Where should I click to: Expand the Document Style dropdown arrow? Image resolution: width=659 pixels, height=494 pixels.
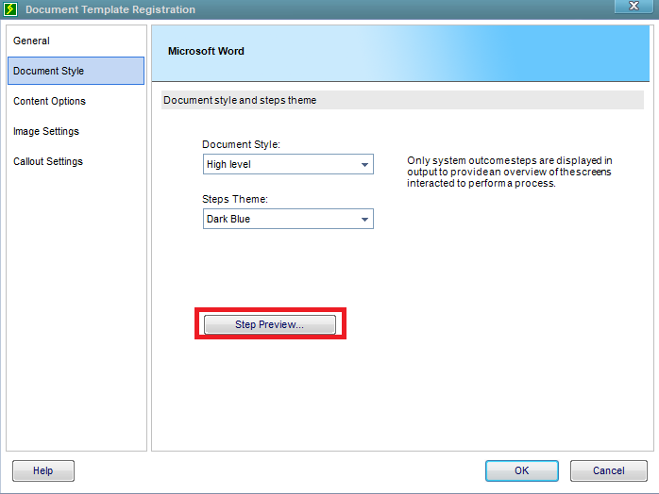tap(364, 165)
